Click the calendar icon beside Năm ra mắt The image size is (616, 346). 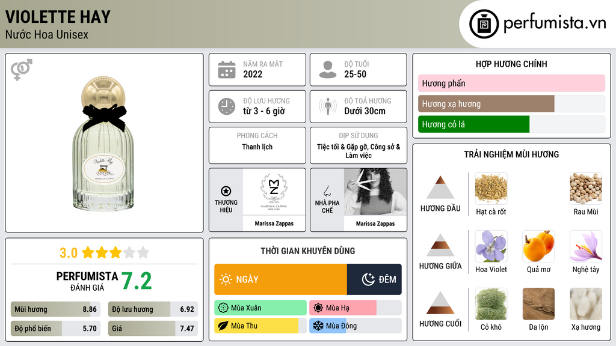[x=227, y=70]
